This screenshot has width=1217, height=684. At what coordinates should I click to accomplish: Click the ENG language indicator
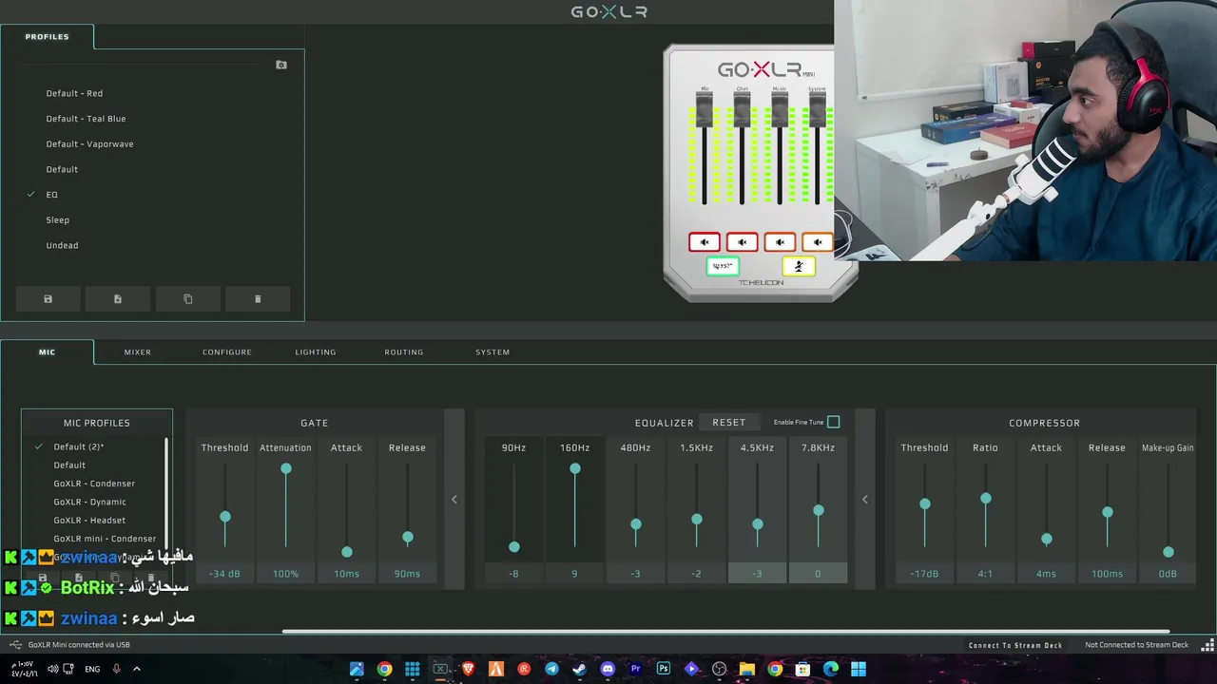tap(92, 669)
